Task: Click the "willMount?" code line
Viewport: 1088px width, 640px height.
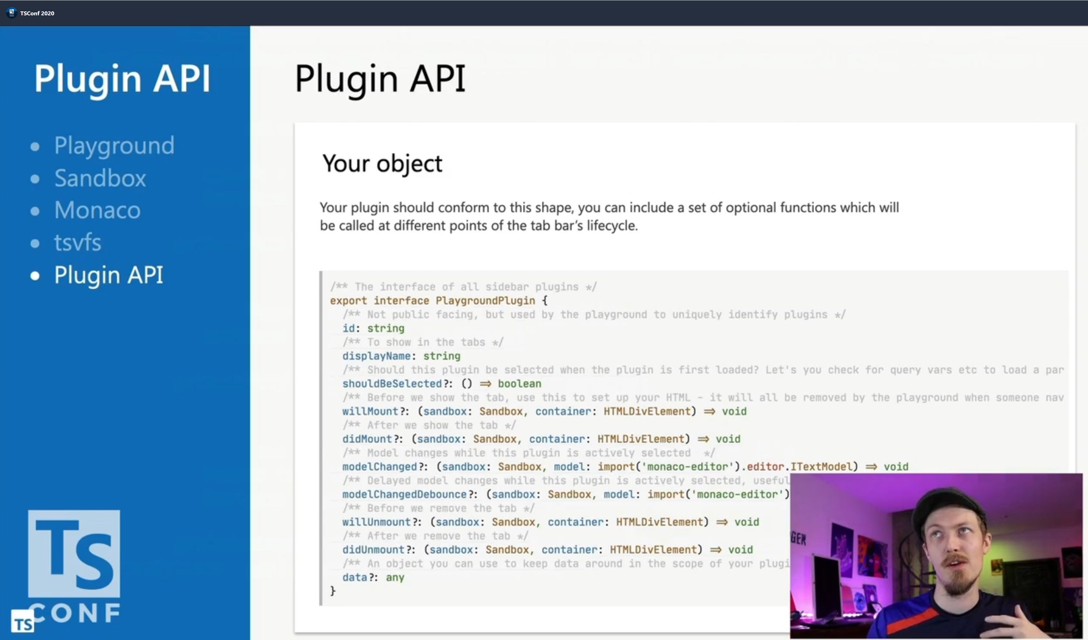Action: point(545,411)
